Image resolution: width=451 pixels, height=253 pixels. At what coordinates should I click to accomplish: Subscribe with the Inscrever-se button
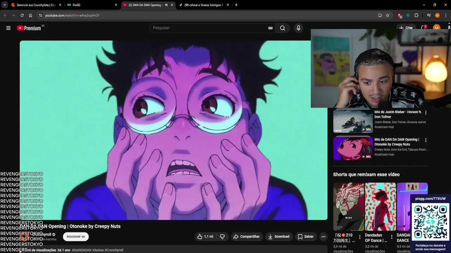(76, 236)
